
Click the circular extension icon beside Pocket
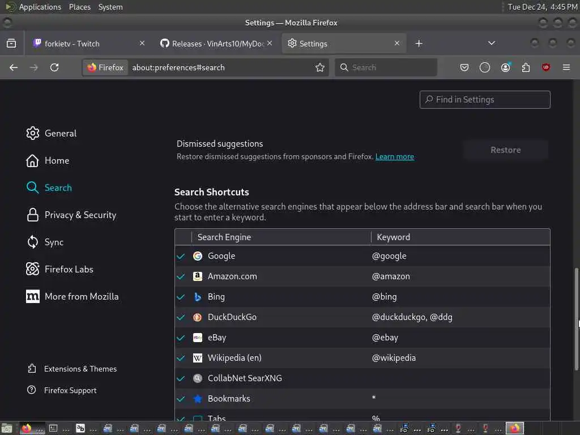click(x=485, y=67)
